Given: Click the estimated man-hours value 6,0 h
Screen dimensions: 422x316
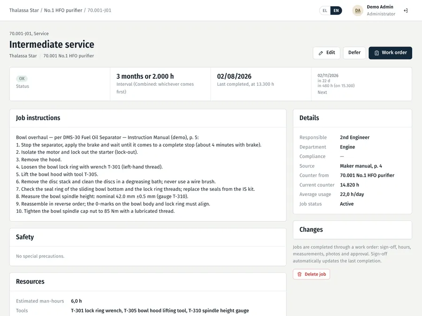Looking at the screenshot, I should tap(76, 301).
